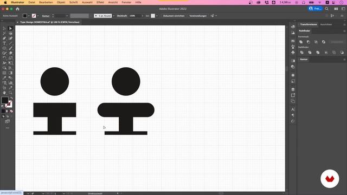Open fill color dropdown in control bar
Image resolution: width=347 pixels, height=195 pixels.
point(29,16)
